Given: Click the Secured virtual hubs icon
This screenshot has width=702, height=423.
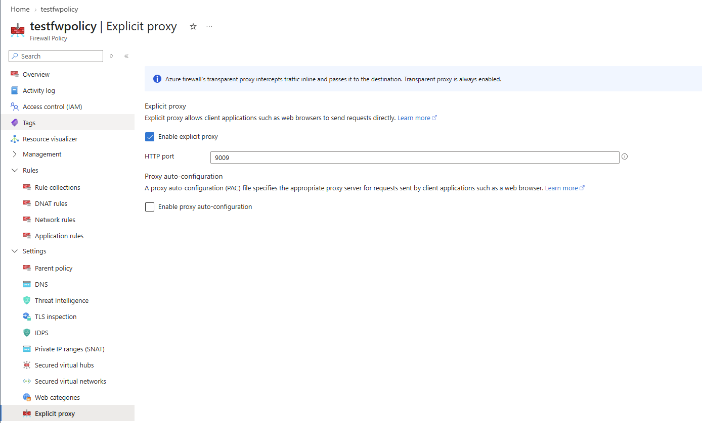Looking at the screenshot, I should (27, 365).
